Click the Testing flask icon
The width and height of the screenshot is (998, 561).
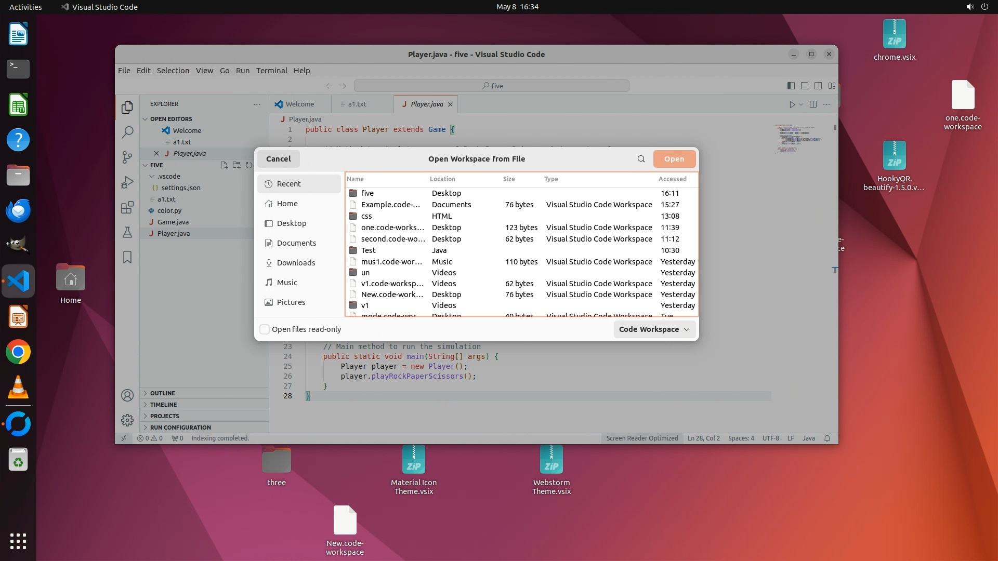[x=127, y=232]
